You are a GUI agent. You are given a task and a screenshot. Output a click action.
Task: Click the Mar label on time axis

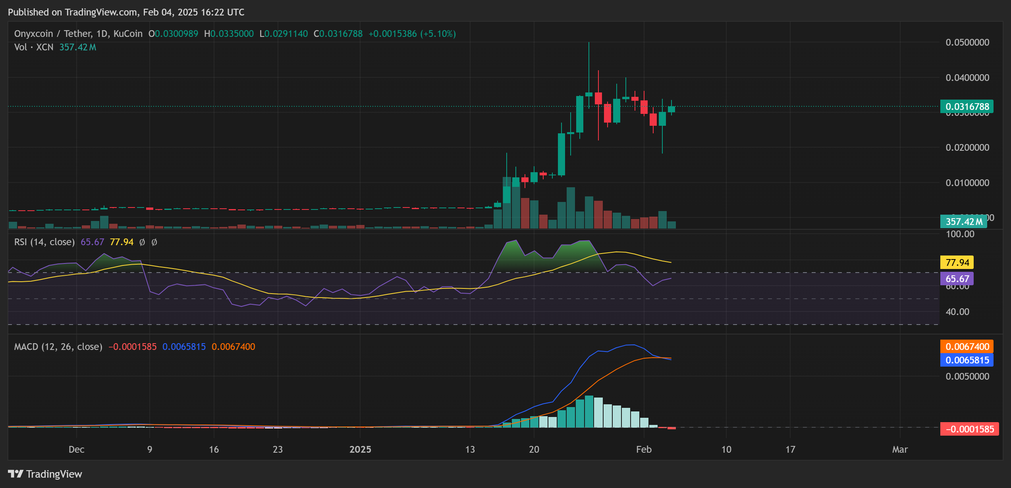(x=900, y=450)
